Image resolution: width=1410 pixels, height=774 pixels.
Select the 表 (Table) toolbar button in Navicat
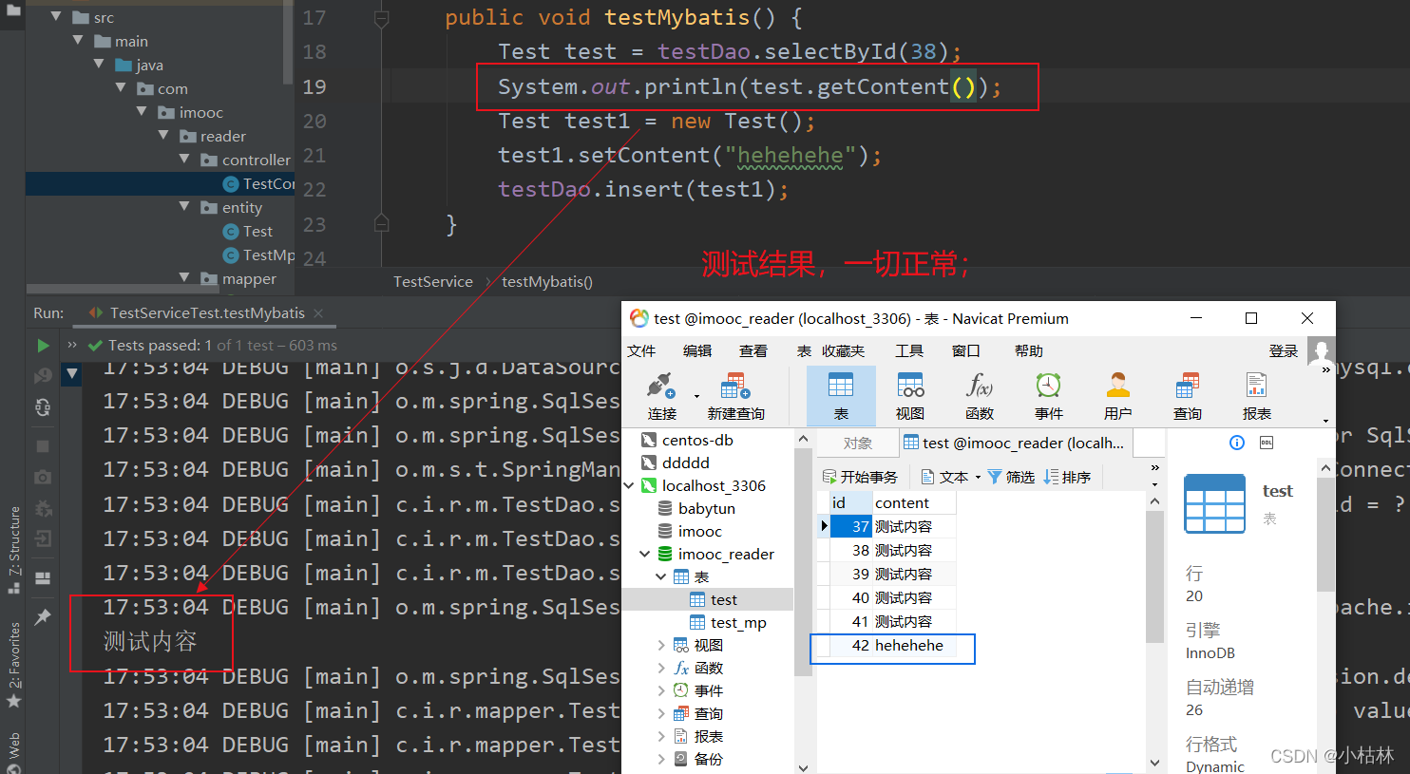[841, 396]
